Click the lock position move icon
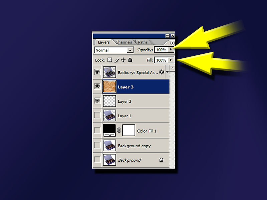The height and width of the screenshot is (200, 267). pos(123,60)
